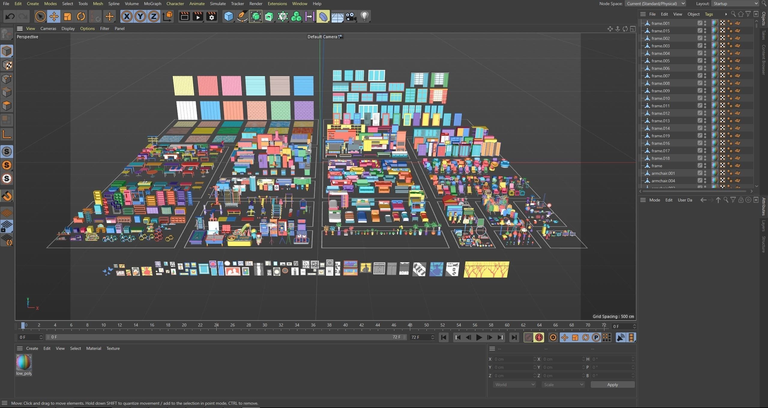Click the Render to Picture Viewer icon
This screenshot has height=408, width=768.
point(198,16)
